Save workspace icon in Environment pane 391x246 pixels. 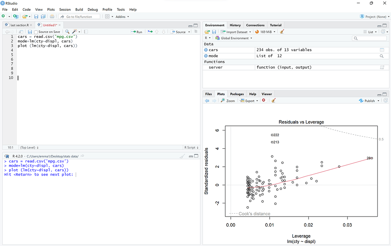click(214, 32)
